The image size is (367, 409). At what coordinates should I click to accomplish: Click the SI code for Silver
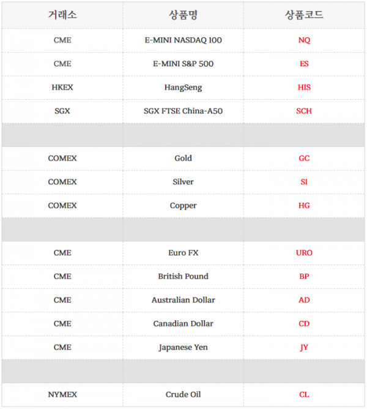pos(304,182)
